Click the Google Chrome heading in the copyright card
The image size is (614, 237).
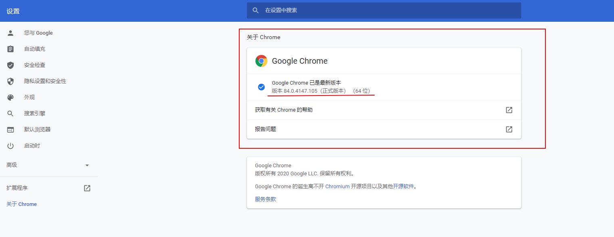coord(273,166)
